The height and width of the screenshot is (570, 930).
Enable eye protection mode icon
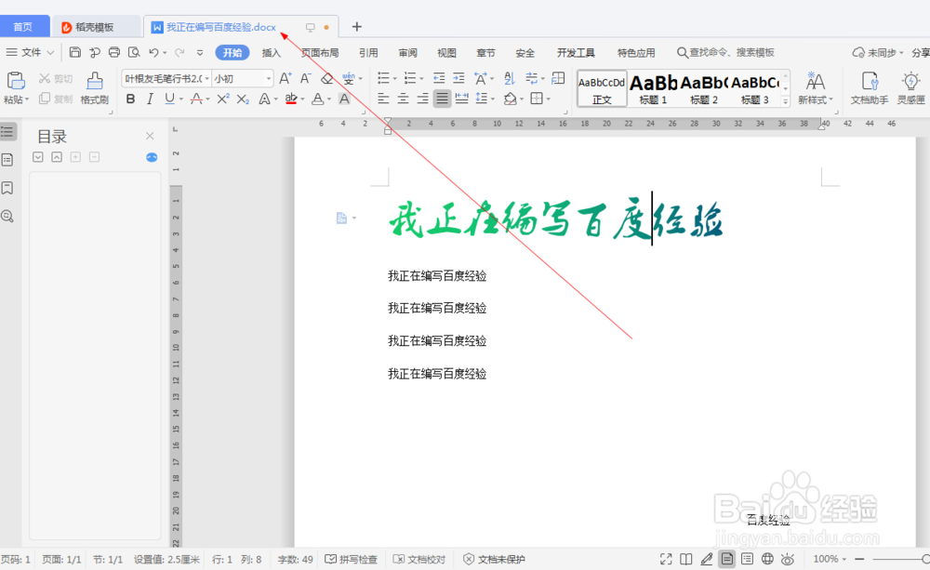(788, 559)
